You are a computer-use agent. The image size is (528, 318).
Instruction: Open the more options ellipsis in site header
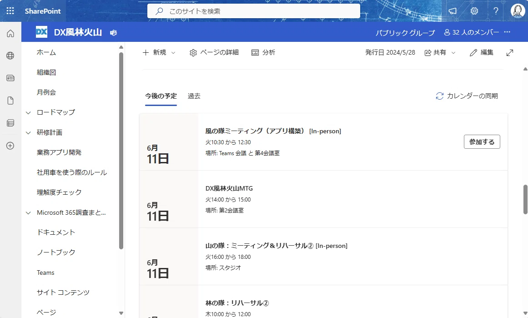pyautogui.click(x=507, y=32)
